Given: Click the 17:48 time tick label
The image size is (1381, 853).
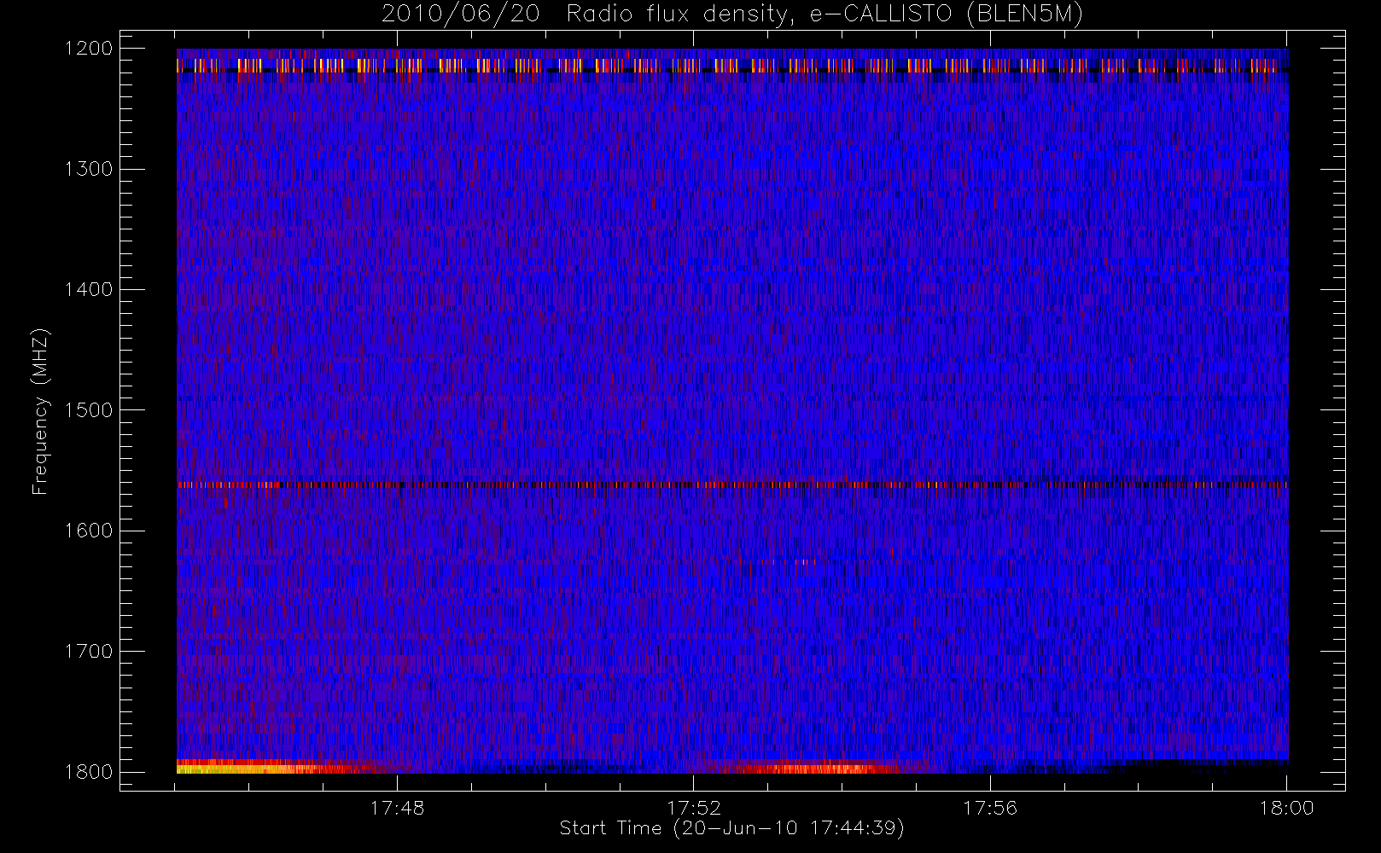Looking at the screenshot, I should click(397, 808).
